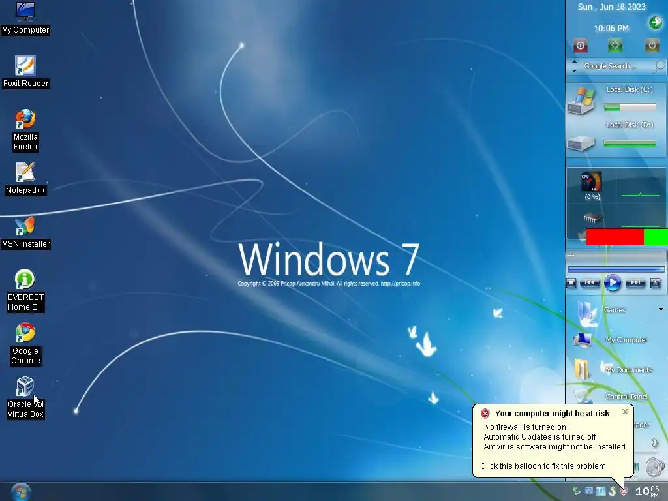Click the red shutdown button in the sidebar
Viewport: 668px width, 501px height.
click(x=580, y=45)
